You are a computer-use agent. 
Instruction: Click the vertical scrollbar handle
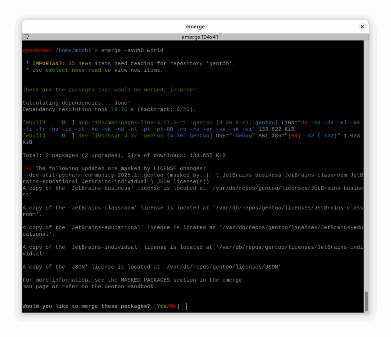tap(366, 301)
